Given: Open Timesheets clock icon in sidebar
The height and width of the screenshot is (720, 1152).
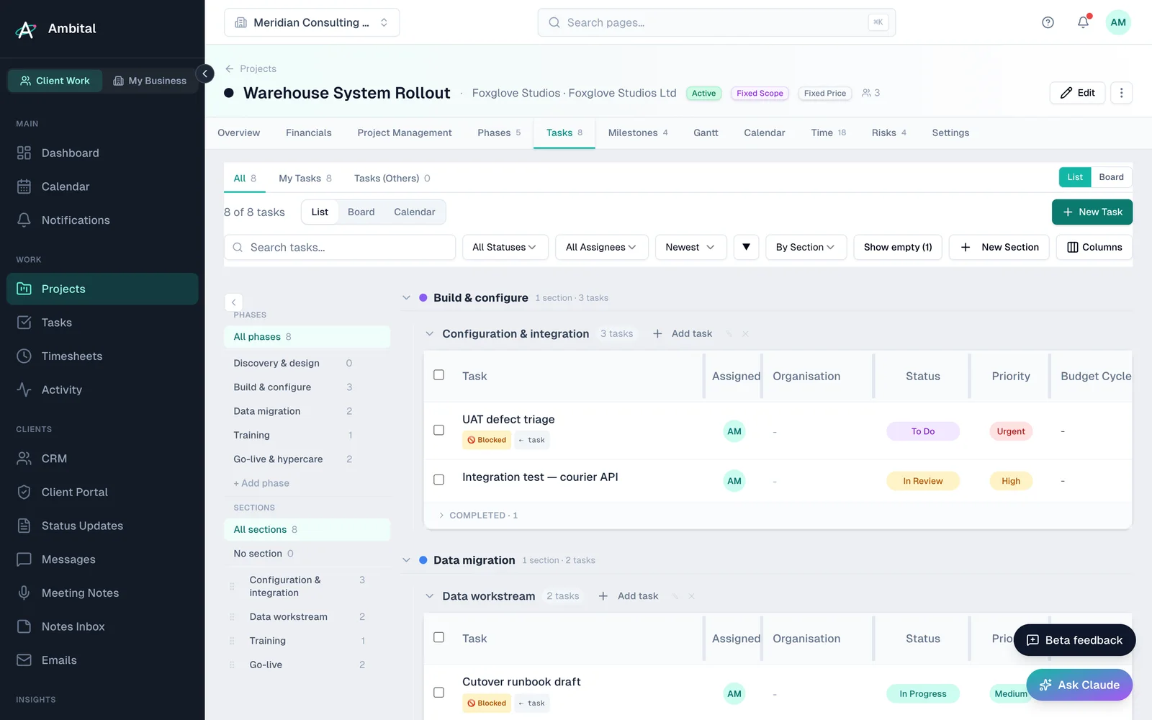Looking at the screenshot, I should click(24, 356).
